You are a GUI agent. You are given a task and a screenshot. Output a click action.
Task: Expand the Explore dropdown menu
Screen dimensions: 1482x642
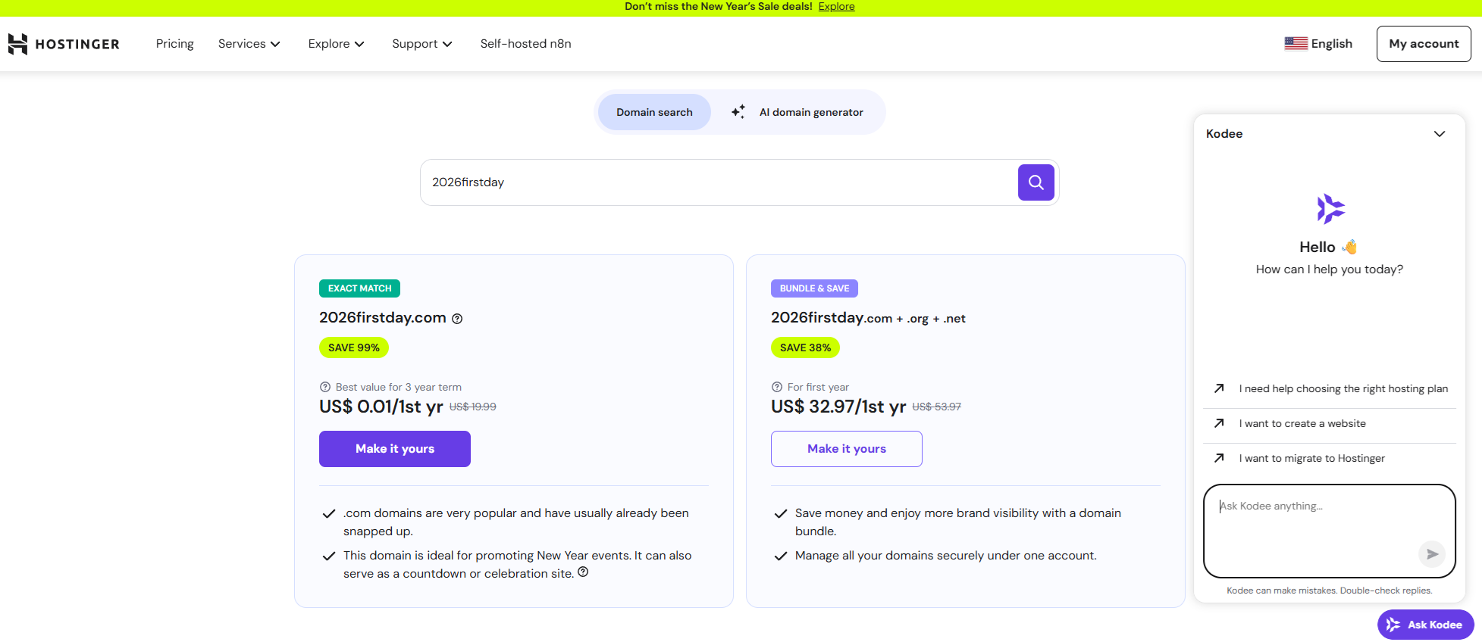coord(336,44)
